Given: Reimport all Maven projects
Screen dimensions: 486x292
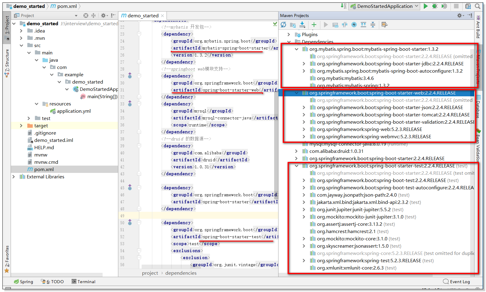Looking at the screenshot, I should [x=283, y=25].
